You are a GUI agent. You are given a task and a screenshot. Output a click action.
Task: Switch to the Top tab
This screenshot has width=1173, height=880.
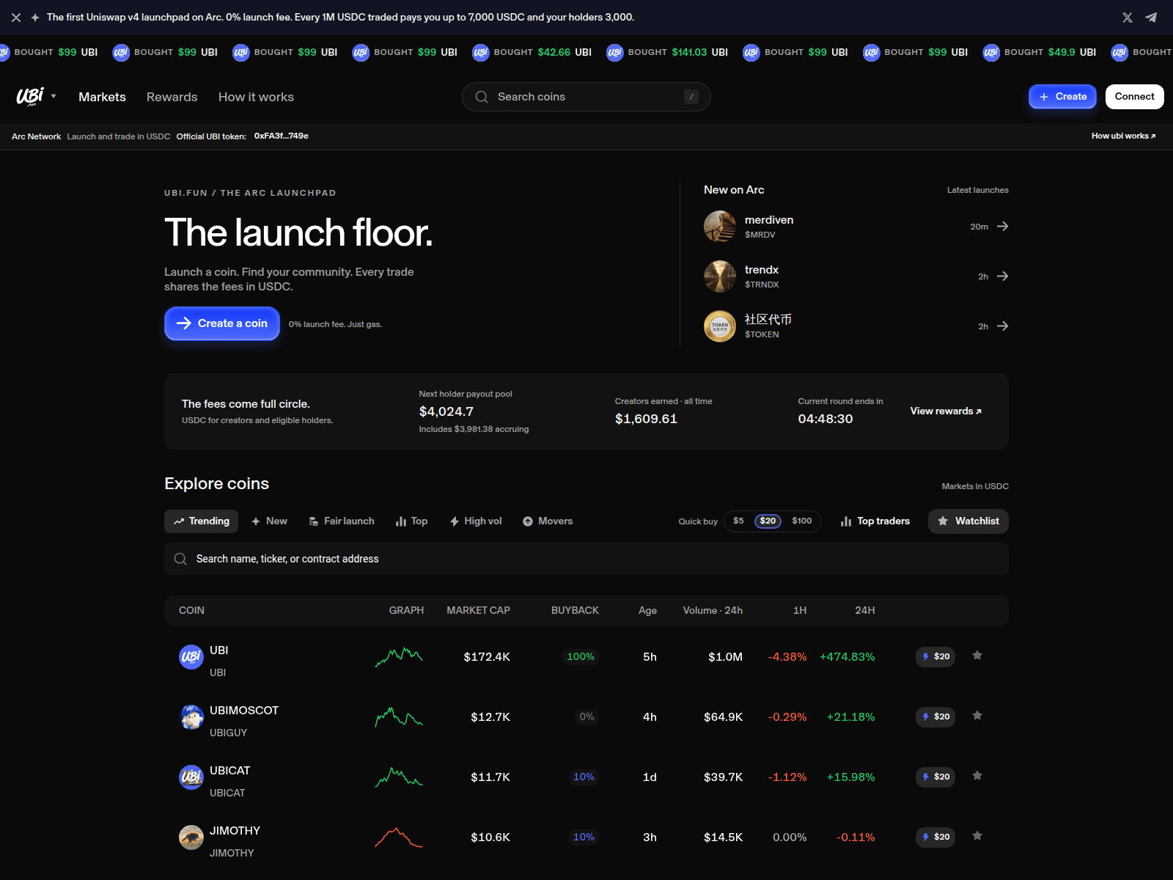[411, 521]
